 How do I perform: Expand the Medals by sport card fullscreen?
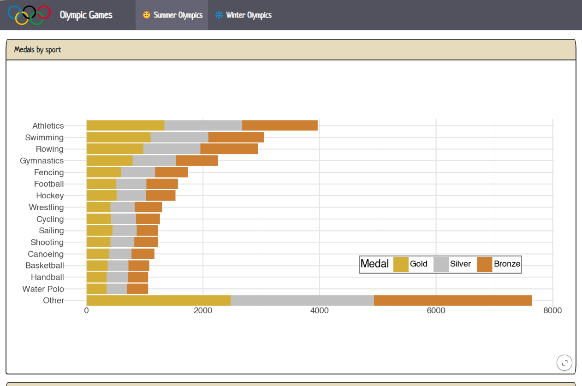564,362
